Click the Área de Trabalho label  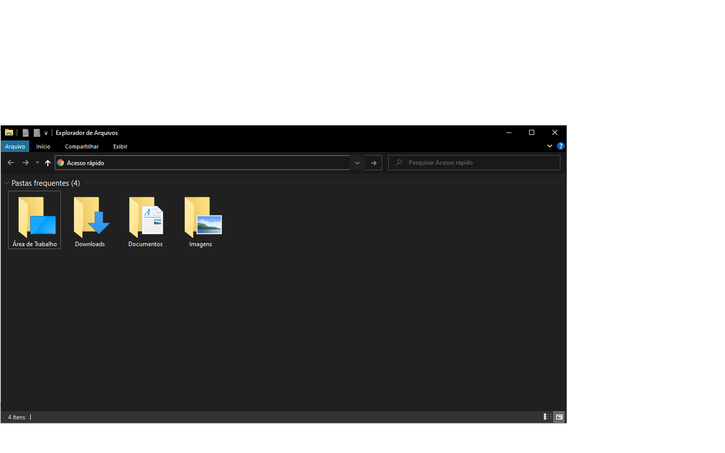35,244
